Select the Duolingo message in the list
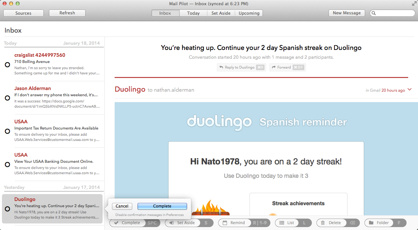This screenshot has width=418, height=230. pyautogui.click(x=52, y=209)
